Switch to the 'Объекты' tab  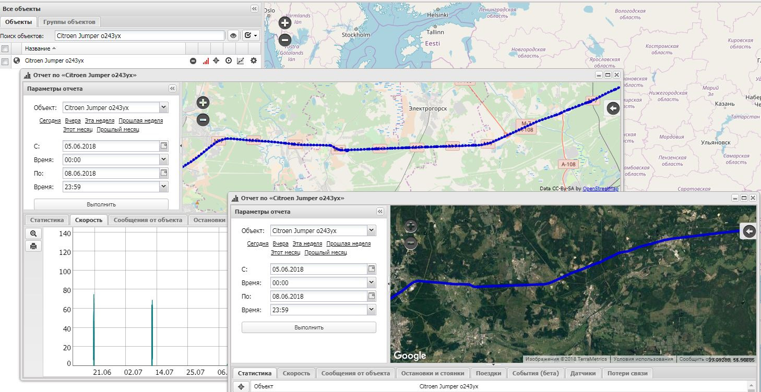pyautogui.click(x=18, y=22)
